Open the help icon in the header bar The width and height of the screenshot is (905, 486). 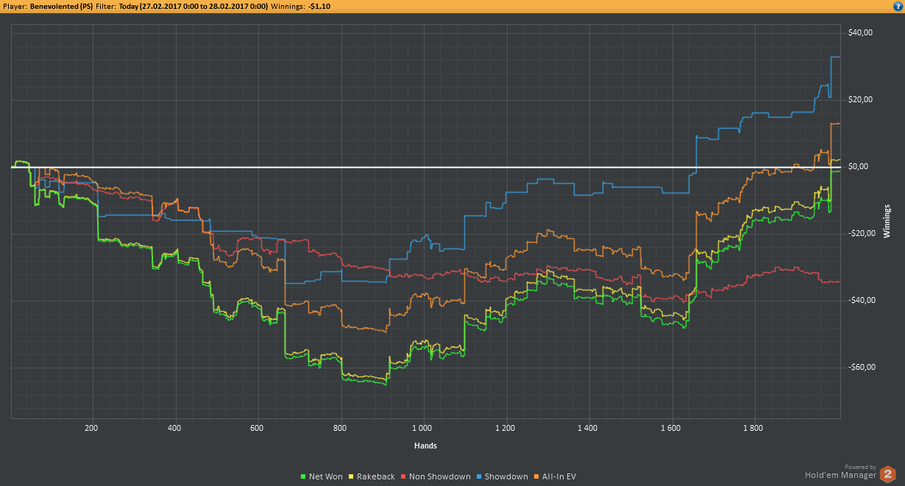tap(898, 6)
